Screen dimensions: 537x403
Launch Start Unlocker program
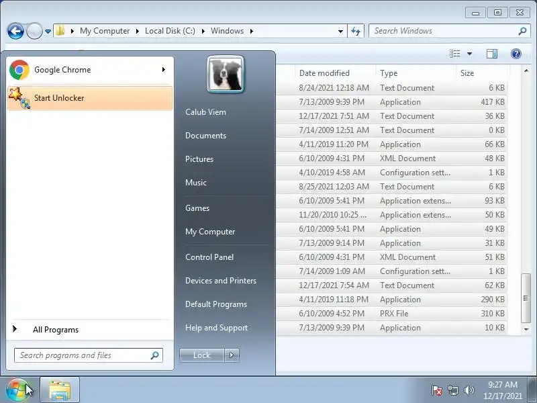[x=90, y=98]
